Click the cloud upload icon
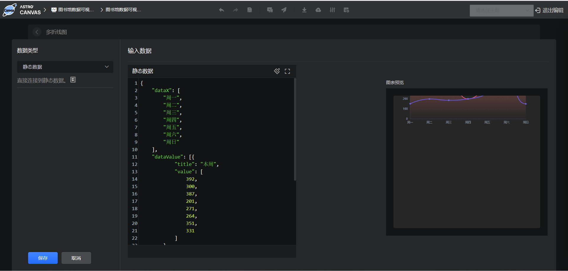 click(318, 10)
